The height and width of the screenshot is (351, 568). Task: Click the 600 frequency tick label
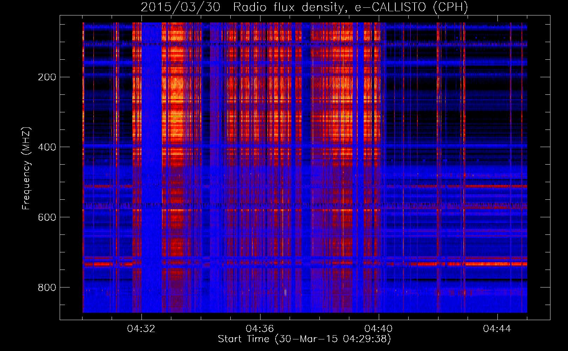pos(47,218)
